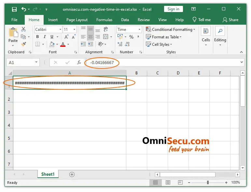Open the Calibri font name dropdown
The height and width of the screenshot is (192, 251).
60,29
